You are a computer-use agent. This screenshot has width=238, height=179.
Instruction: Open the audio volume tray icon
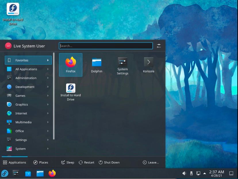[x=184, y=173]
